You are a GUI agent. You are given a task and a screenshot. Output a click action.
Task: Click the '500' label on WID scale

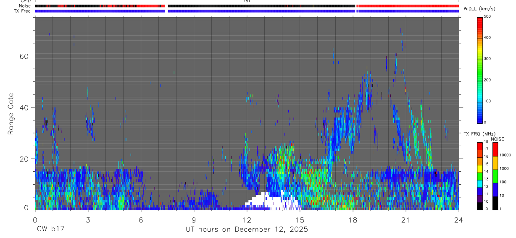[x=487, y=16]
